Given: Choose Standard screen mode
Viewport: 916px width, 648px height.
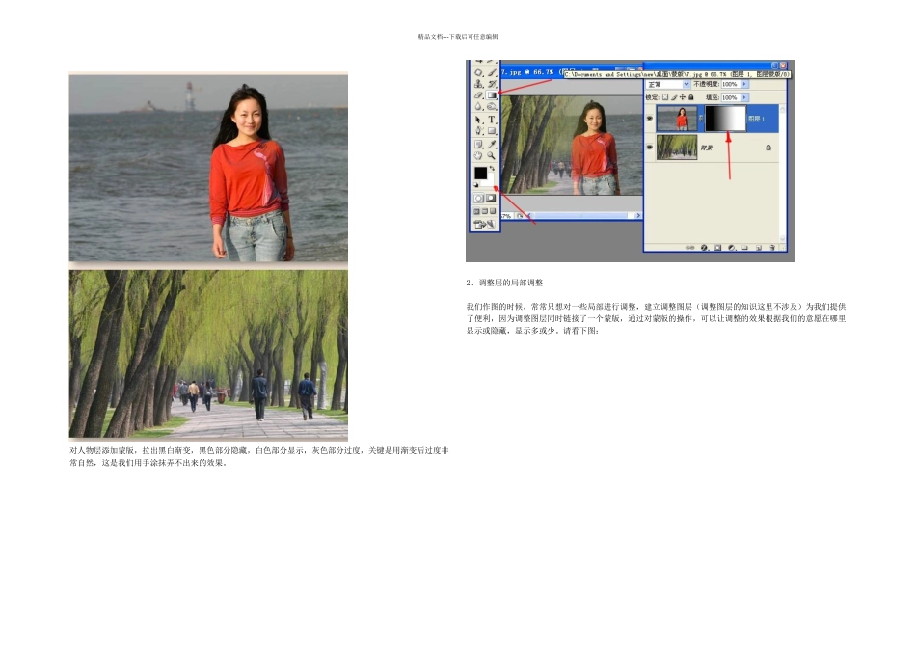Looking at the screenshot, I should pyautogui.click(x=476, y=211).
